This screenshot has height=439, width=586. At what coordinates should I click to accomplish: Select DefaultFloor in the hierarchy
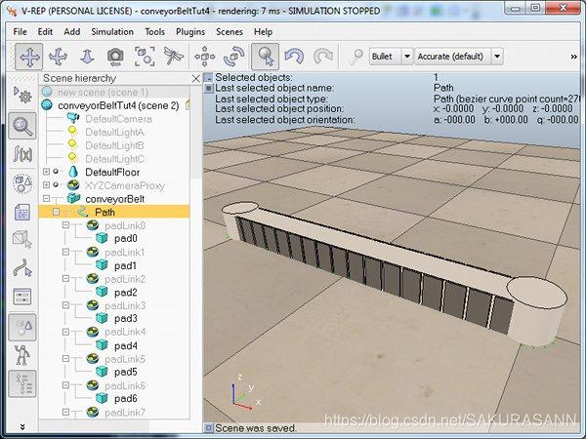coord(112,172)
